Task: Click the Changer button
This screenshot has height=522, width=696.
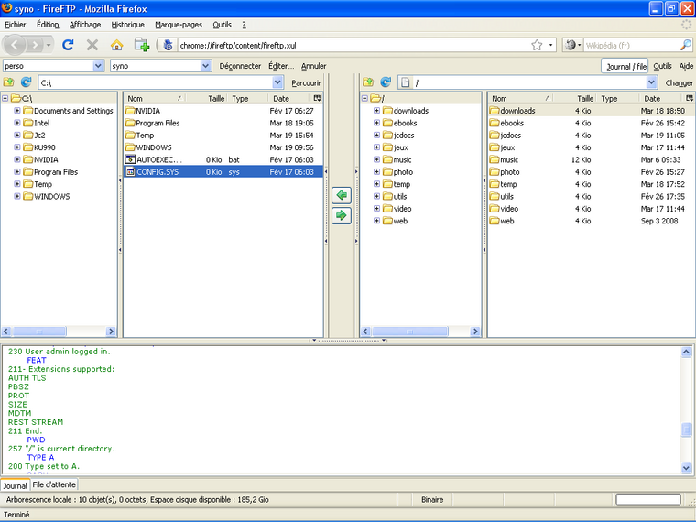Action: click(679, 83)
